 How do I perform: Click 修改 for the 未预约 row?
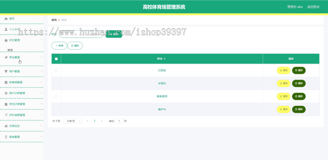[x=284, y=83]
